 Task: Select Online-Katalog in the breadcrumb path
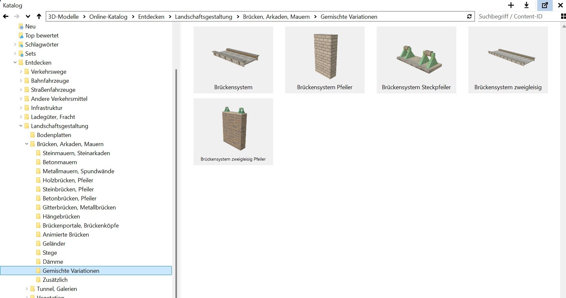point(108,17)
